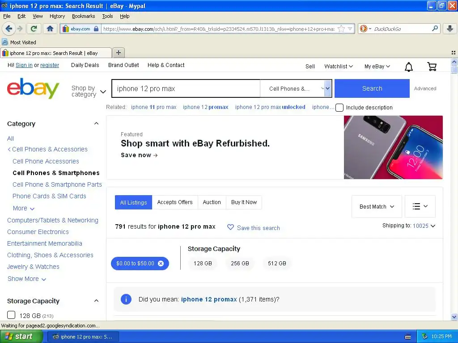
Task: Open the eBay shopping cart
Action: click(x=432, y=67)
